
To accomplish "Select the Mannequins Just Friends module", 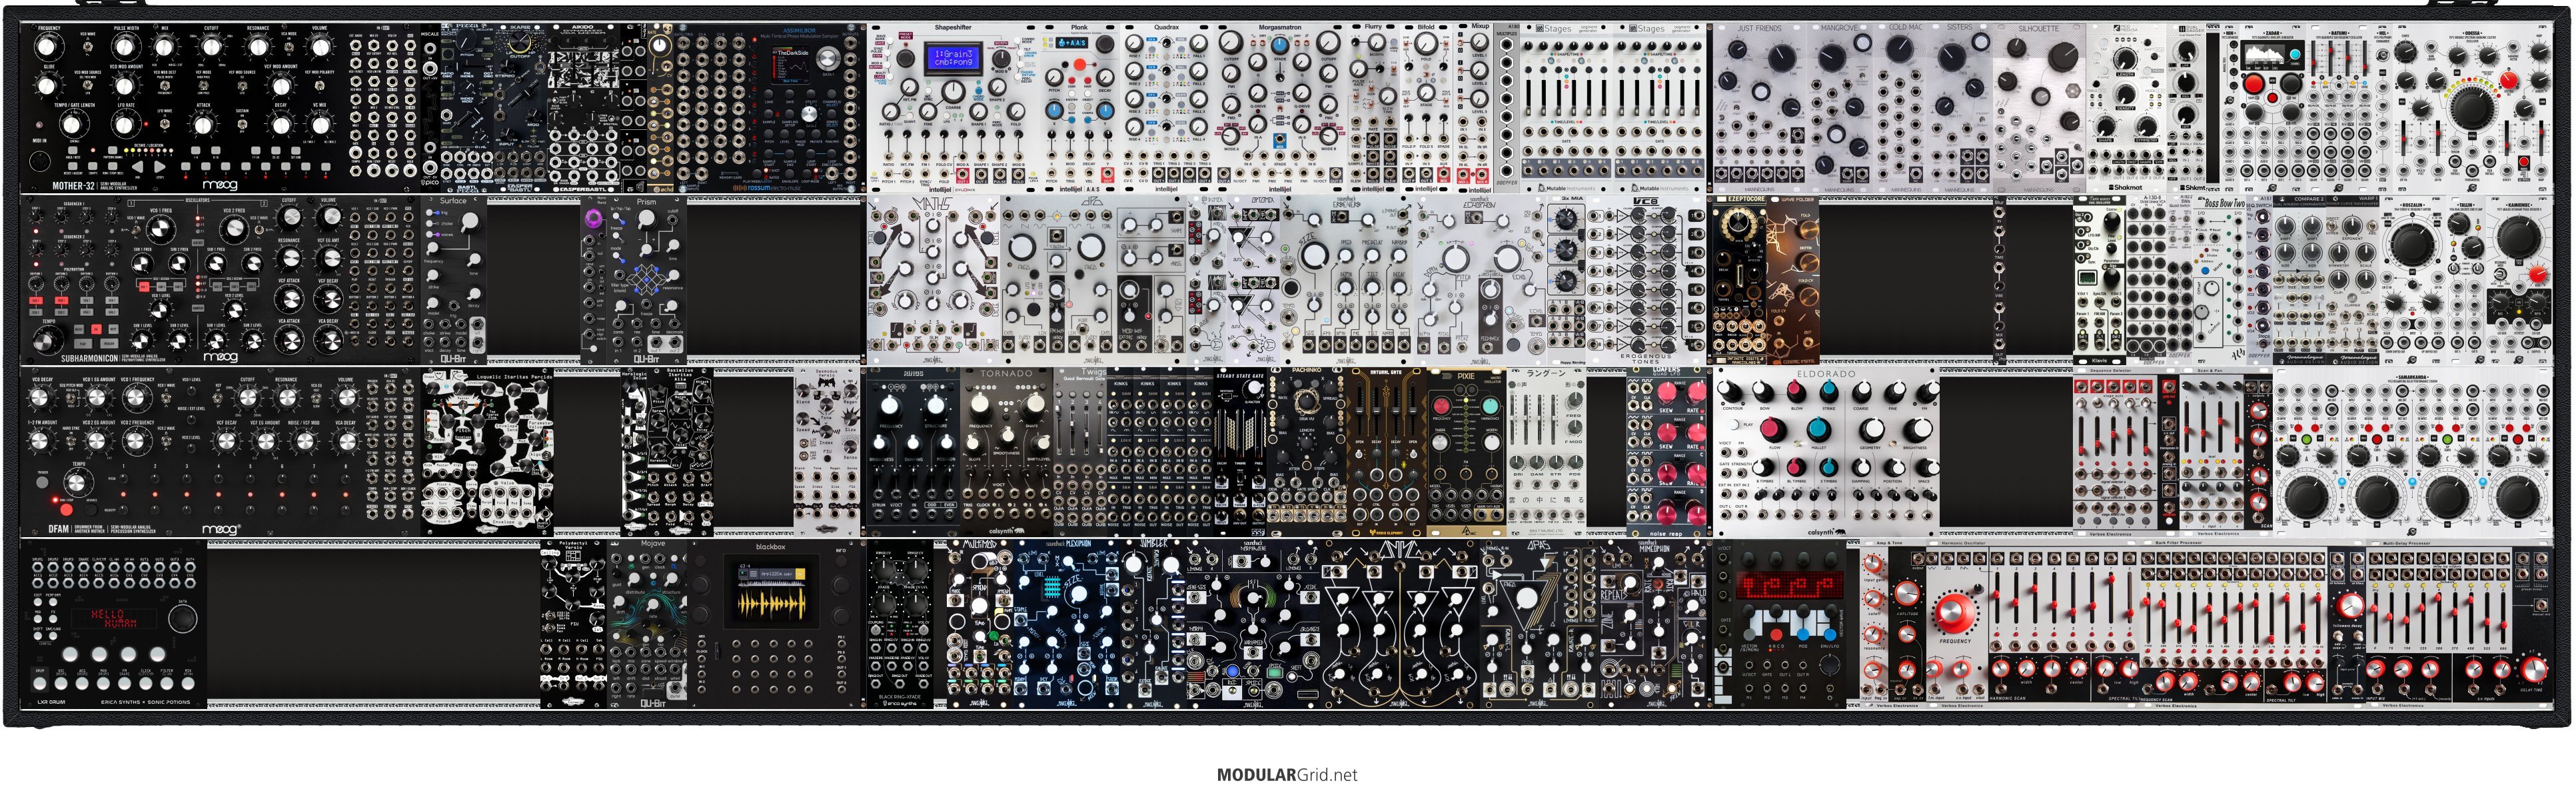I will point(1760,107).
